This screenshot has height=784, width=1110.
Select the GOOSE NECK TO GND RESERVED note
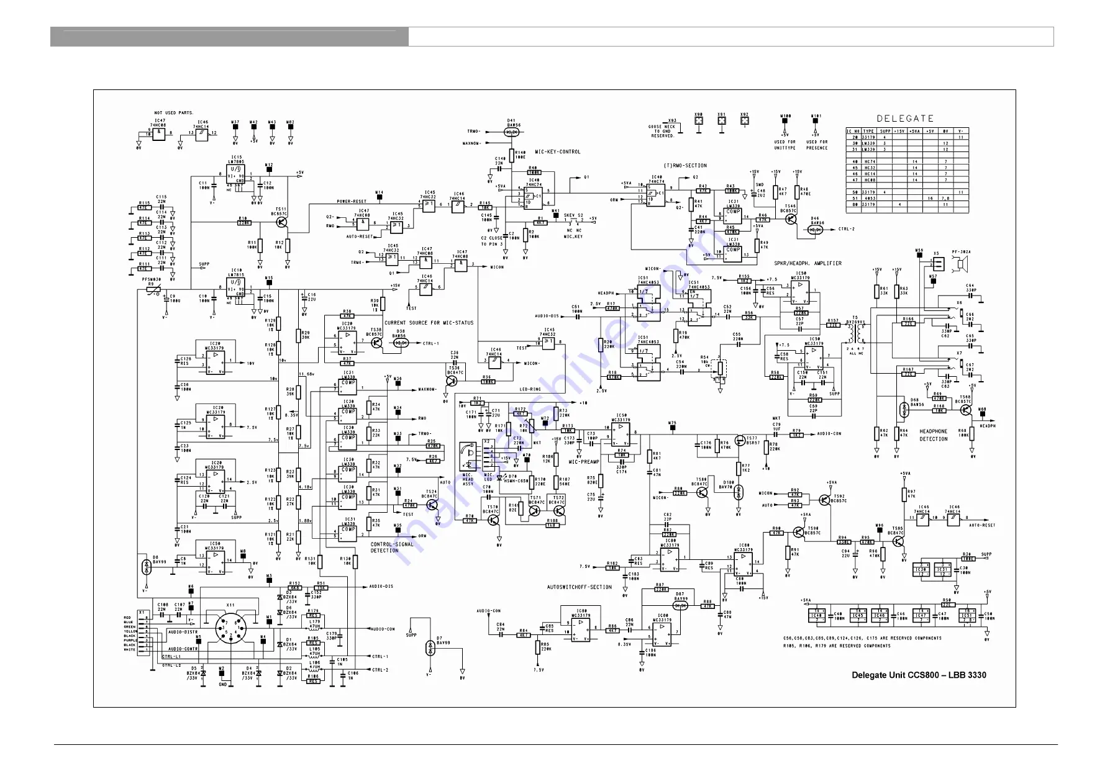tap(662, 131)
